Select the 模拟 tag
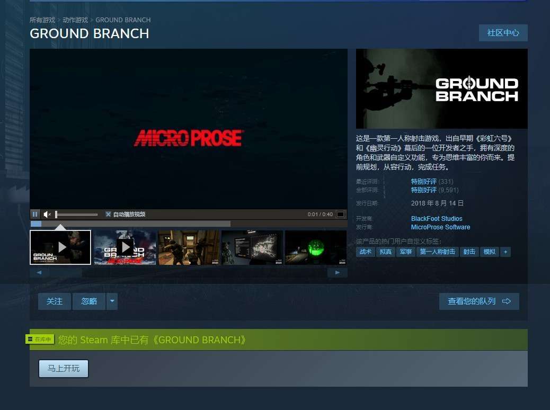This screenshot has width=550, height=410. tap(489, 252)
